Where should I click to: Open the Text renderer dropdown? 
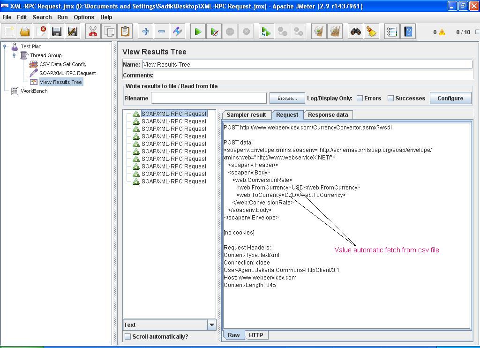(211, 325)
